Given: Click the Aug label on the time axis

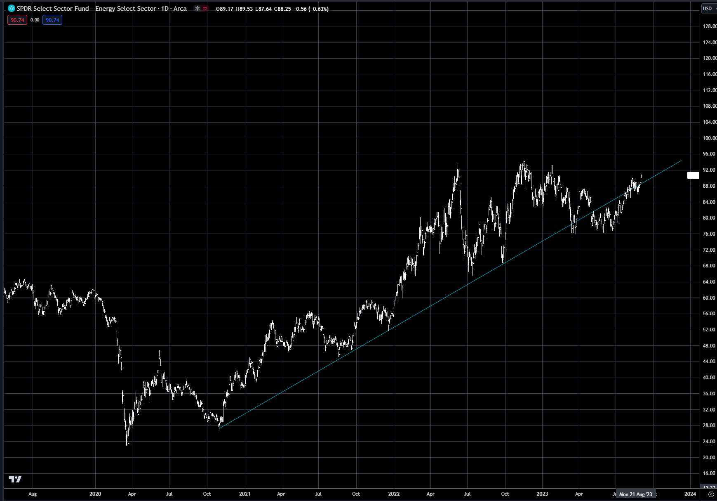Looking at the screenshot, I should click(x=33, y=494).
